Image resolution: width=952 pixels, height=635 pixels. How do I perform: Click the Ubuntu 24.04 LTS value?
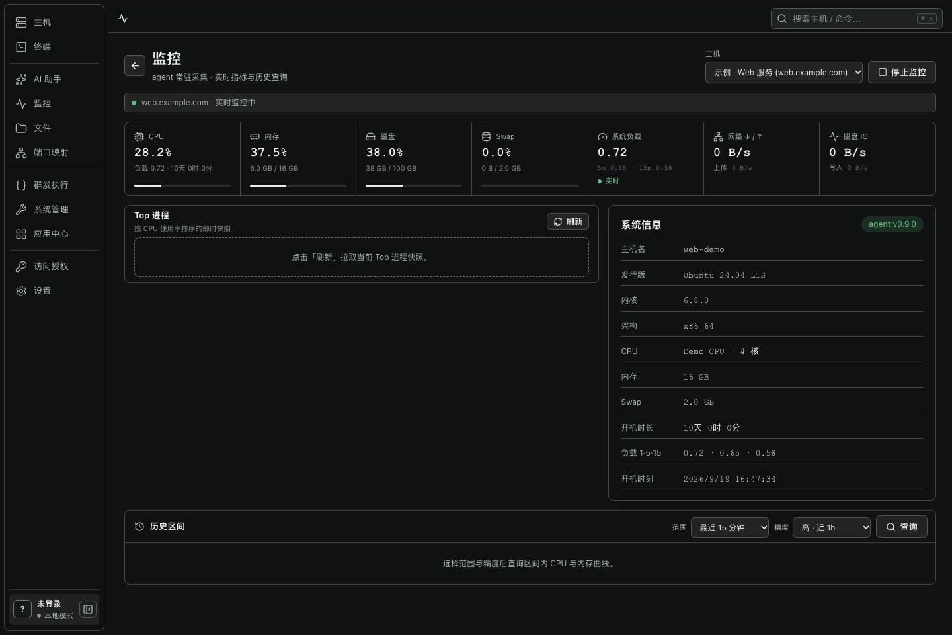click(724, 275)
